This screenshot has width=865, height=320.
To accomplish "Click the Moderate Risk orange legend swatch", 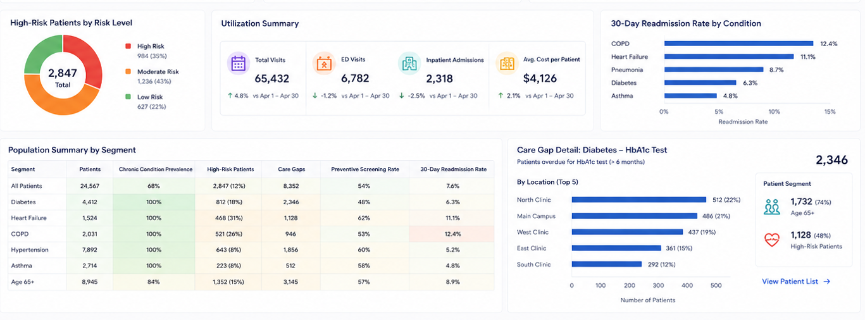I will pos(128,71).
